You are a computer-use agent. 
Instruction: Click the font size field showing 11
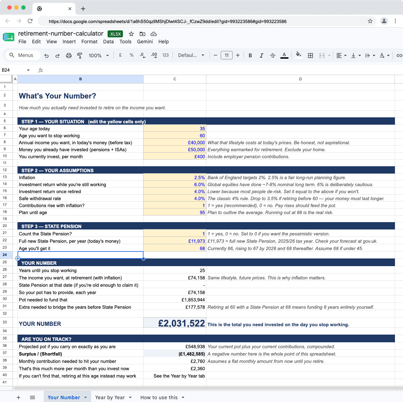pyautogui.click(x=226, y=55)
